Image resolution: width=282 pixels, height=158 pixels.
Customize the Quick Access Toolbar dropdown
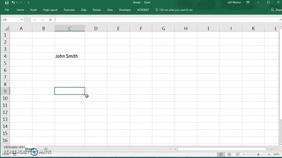click(x=28, y=3)
